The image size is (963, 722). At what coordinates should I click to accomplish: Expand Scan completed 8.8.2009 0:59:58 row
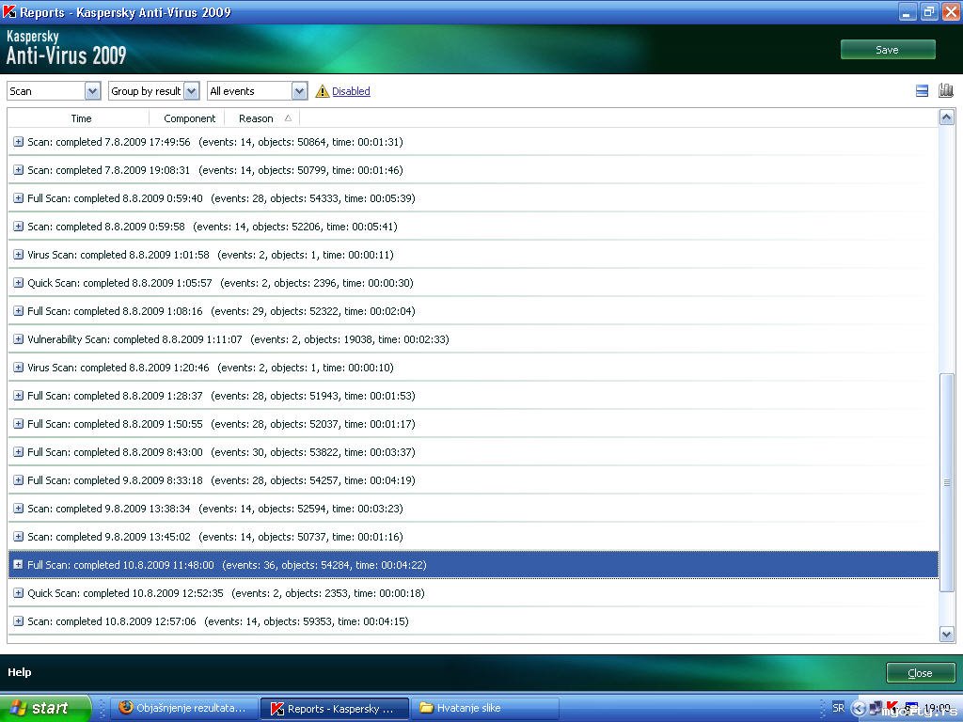click(19, 227)
